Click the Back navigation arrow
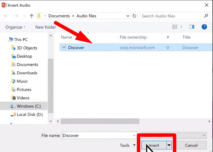This screenshot has width=213, height=152. point(6,16)
